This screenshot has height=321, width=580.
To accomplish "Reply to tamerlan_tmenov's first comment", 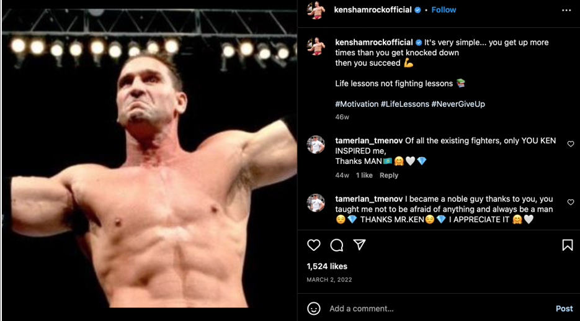I will (x=389, y=176).
